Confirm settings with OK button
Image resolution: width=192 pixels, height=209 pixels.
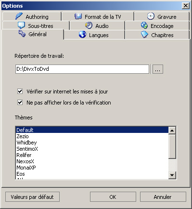113,197
